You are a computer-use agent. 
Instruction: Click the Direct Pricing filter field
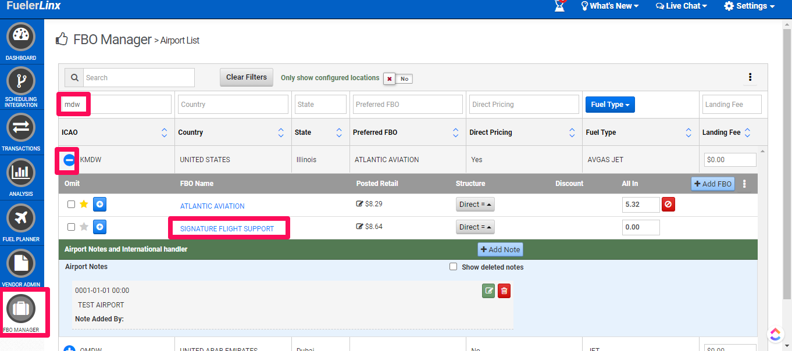pyautogui.click(x=524, y=105)
